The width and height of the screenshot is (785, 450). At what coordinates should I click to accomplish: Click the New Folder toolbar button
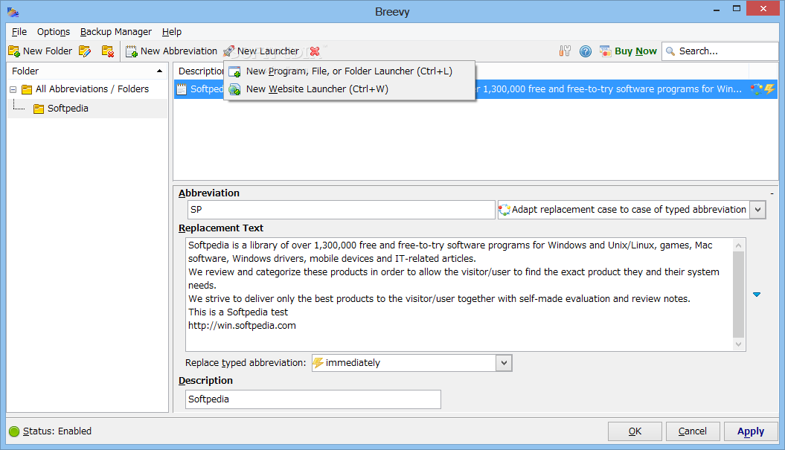(40, 51)
